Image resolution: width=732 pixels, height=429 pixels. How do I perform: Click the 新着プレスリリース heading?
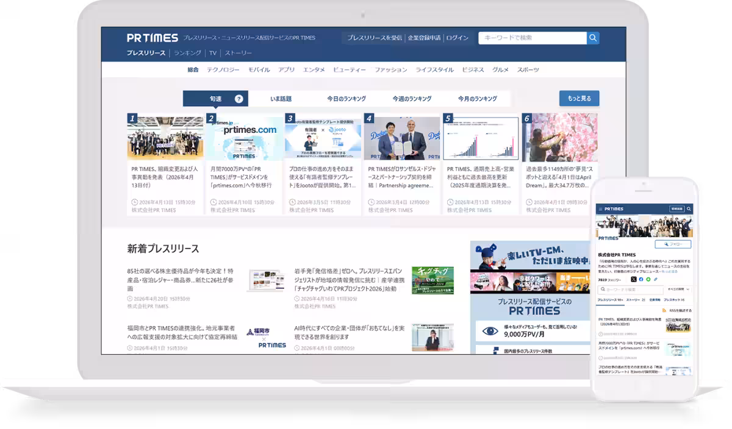pos(163,249)
